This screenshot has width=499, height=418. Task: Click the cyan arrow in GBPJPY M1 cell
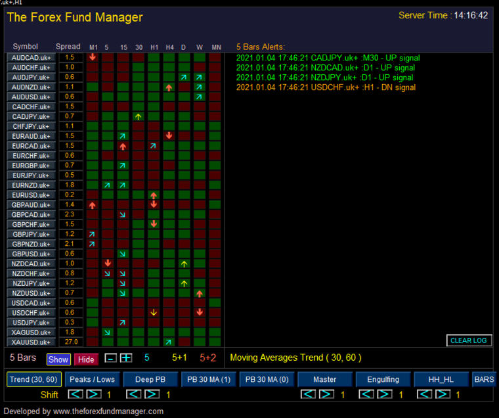(x=93, y=235)
